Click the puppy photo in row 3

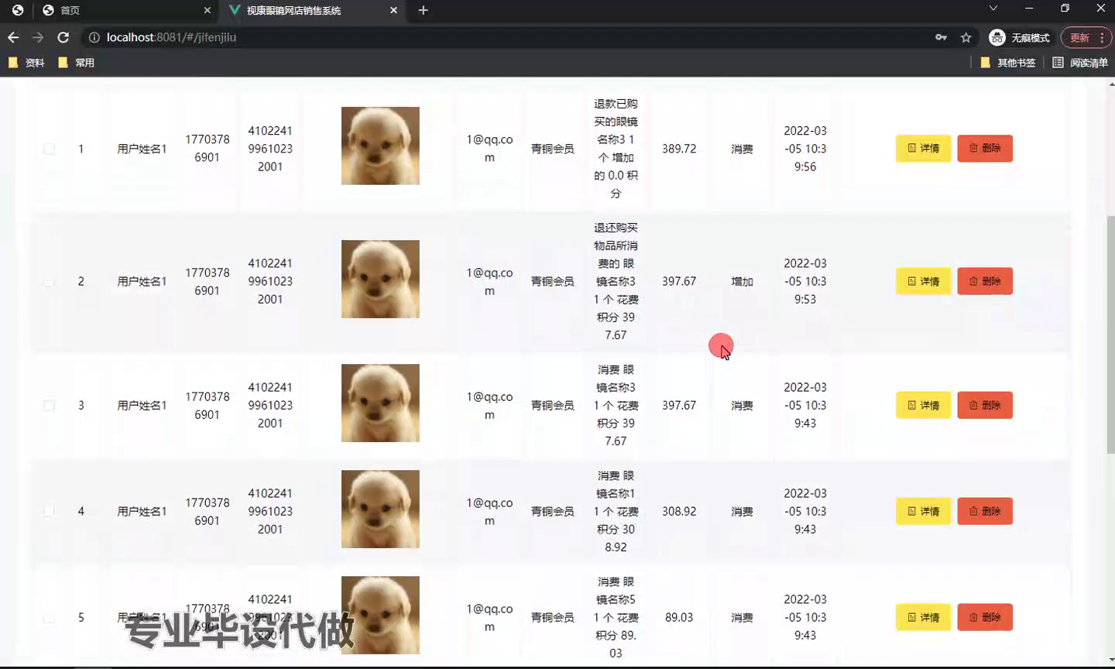380,403
